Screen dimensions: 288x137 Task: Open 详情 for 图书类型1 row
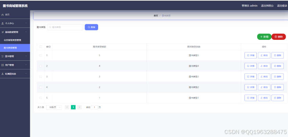click(250, 98)
